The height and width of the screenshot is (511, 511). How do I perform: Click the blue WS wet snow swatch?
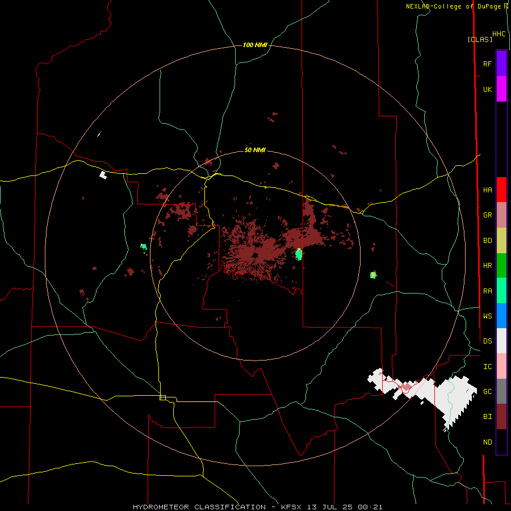click(501, 316)
